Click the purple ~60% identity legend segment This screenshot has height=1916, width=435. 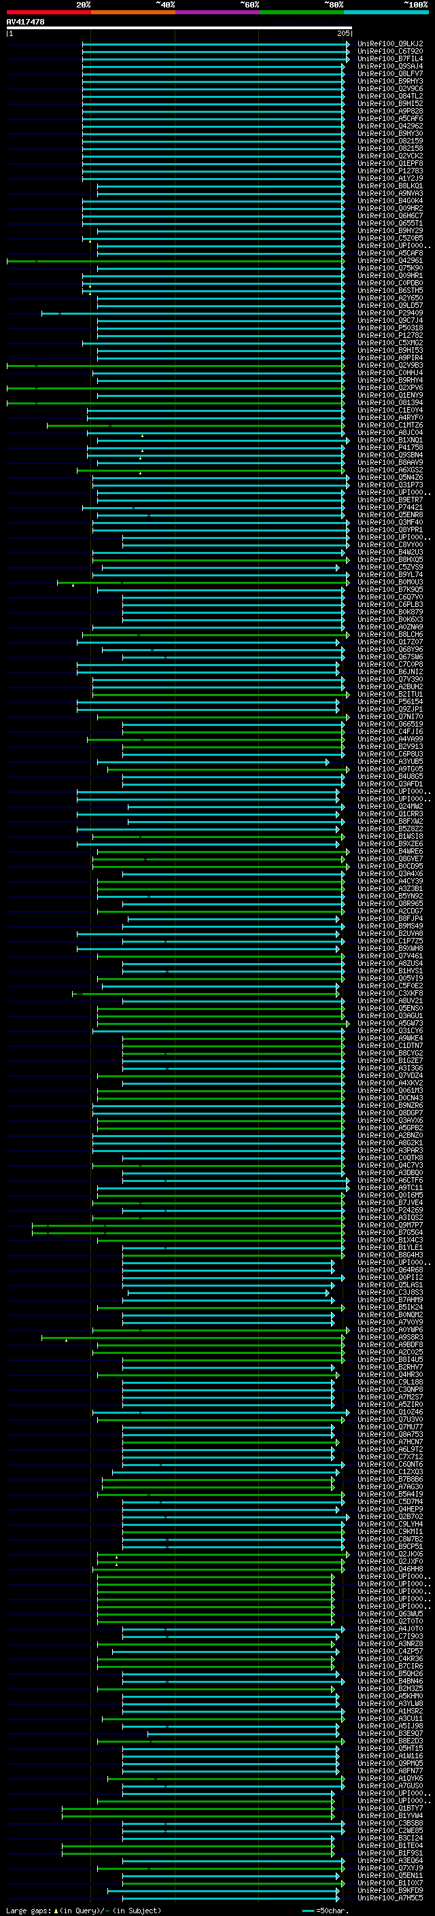click(x=217, y=12)
